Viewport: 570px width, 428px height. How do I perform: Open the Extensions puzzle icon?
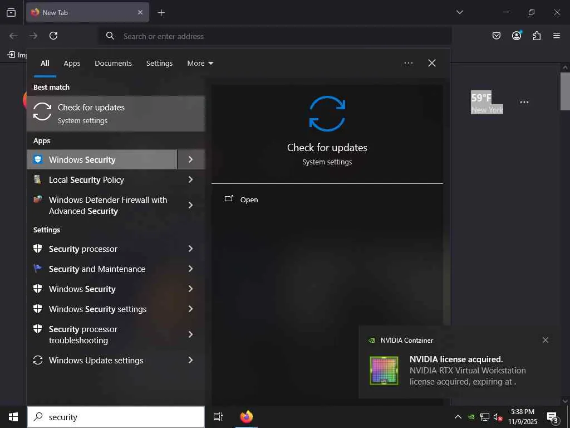coord(537,36)
